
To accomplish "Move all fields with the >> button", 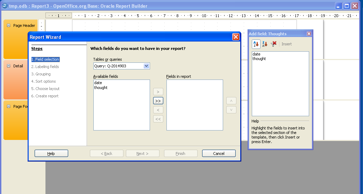I will [x=158, y=101].
